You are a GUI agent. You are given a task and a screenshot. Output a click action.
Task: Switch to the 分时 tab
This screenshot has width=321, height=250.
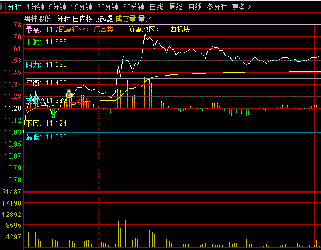[14, 7]
